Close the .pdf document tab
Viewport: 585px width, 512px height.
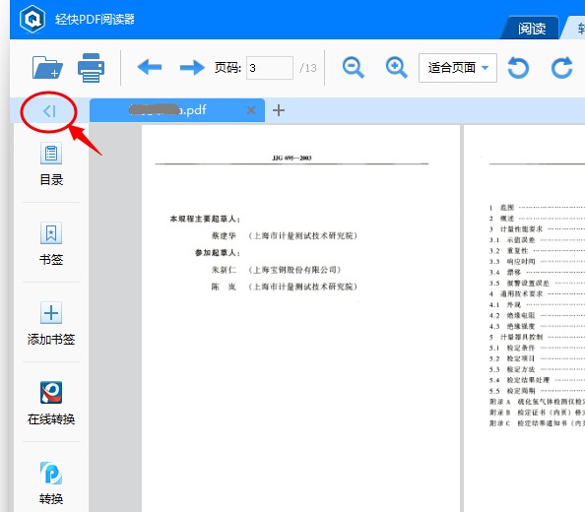click(x=251, y=110)
